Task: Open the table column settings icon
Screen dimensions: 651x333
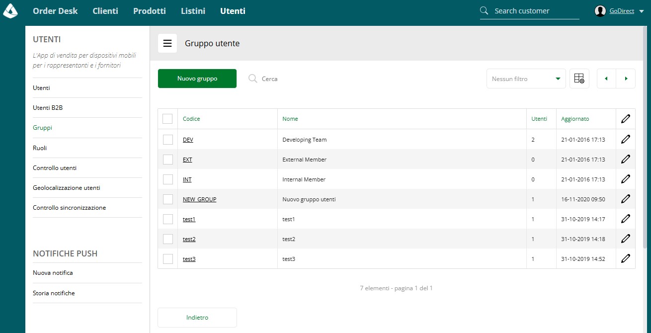Action: (579, 79)
